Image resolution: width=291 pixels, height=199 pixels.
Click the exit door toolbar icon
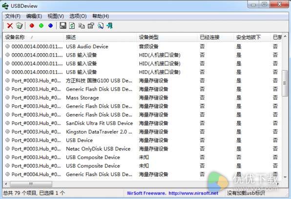click(x=110, y=25)
